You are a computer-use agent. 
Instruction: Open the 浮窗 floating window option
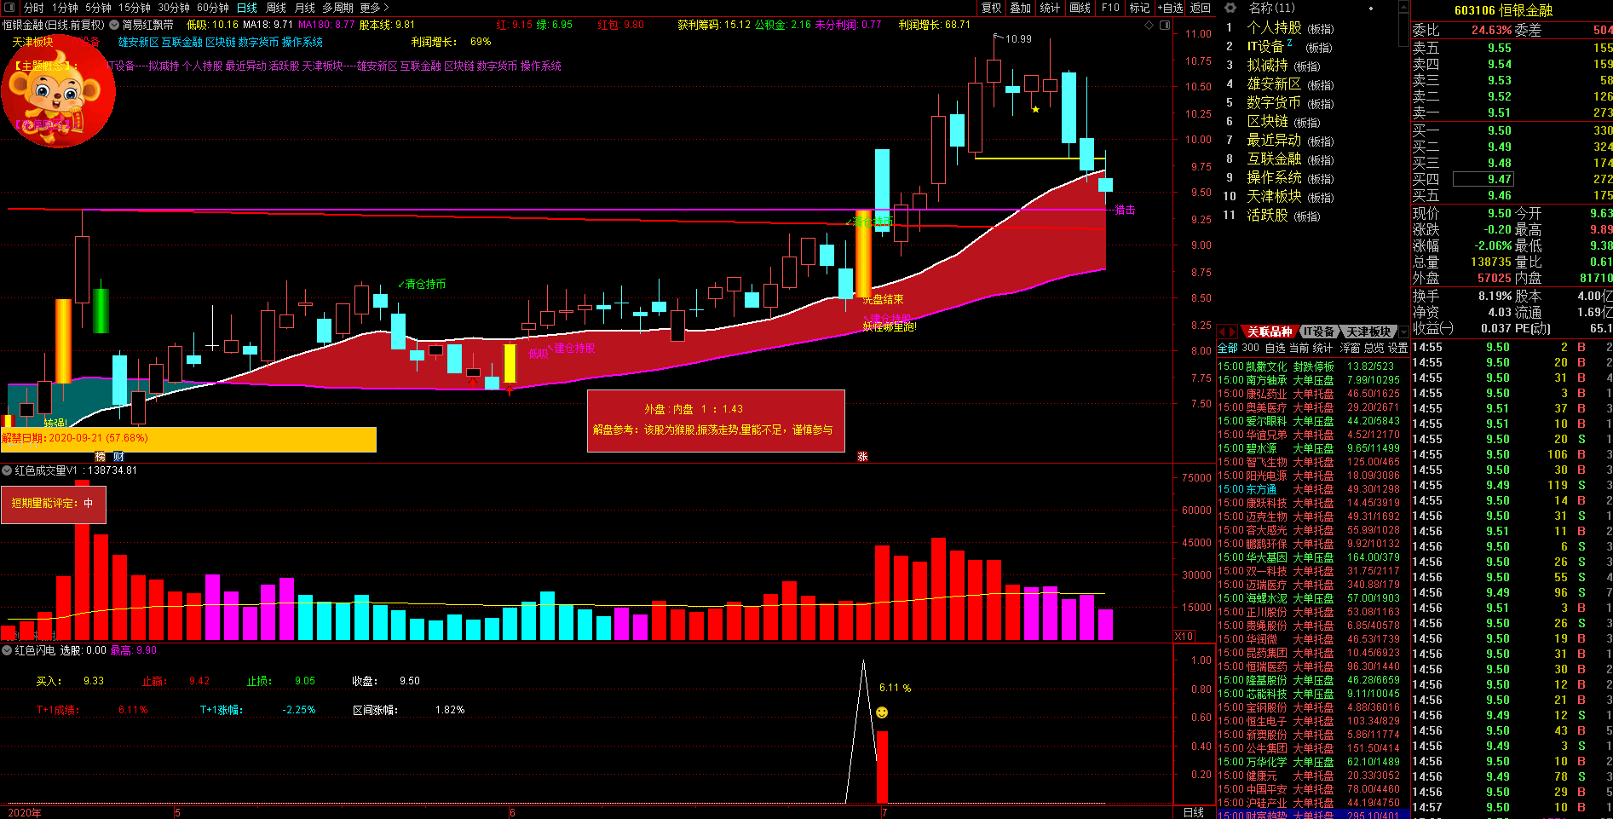coord(1350,348)
